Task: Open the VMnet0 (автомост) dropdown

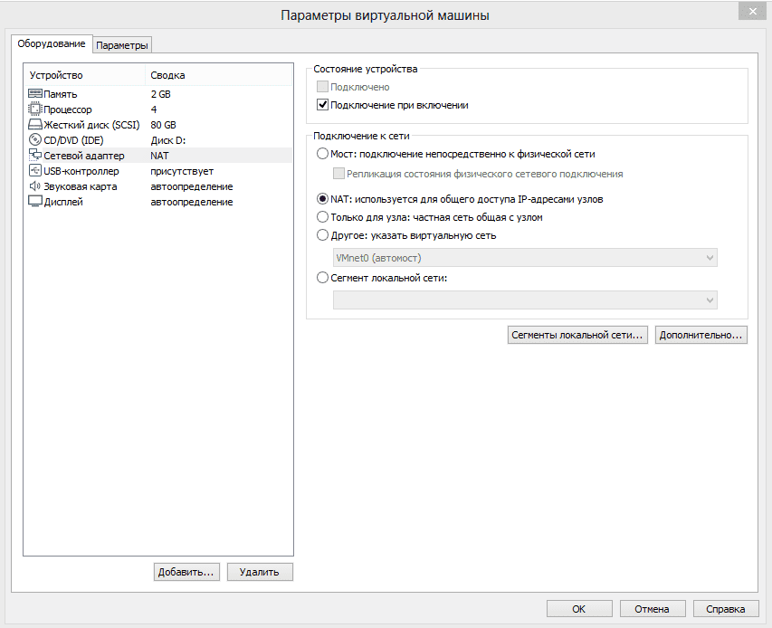Action: (525, 258)
